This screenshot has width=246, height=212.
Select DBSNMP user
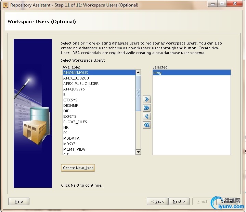99,105
